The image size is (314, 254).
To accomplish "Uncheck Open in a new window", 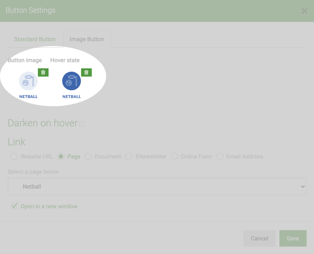I will [x=14, y=206].
